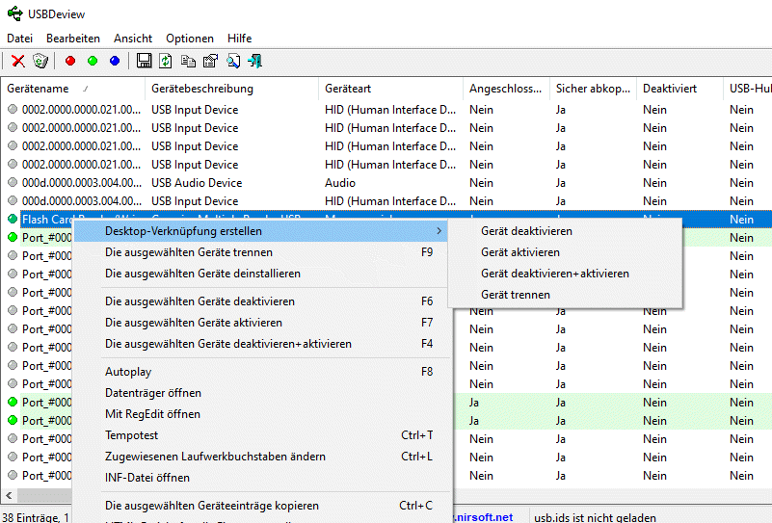Select Mit RegEdit öffnen from context menu
This screenshot has width=772, height=523.
point(152,414)
